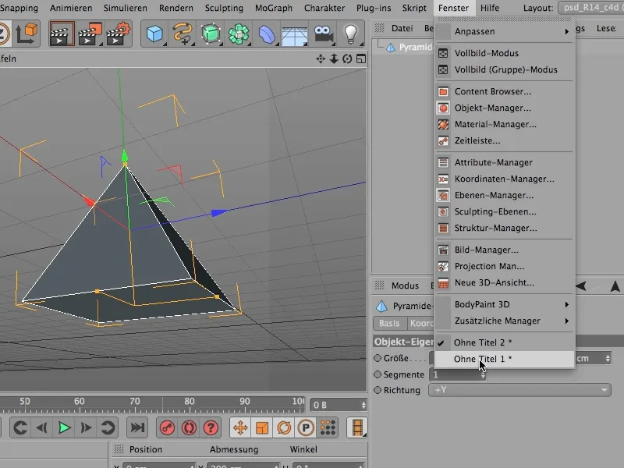624x468 pixels.
Task: Open the MoGraph cloner array icon
Action: click(x=238, y=34)
